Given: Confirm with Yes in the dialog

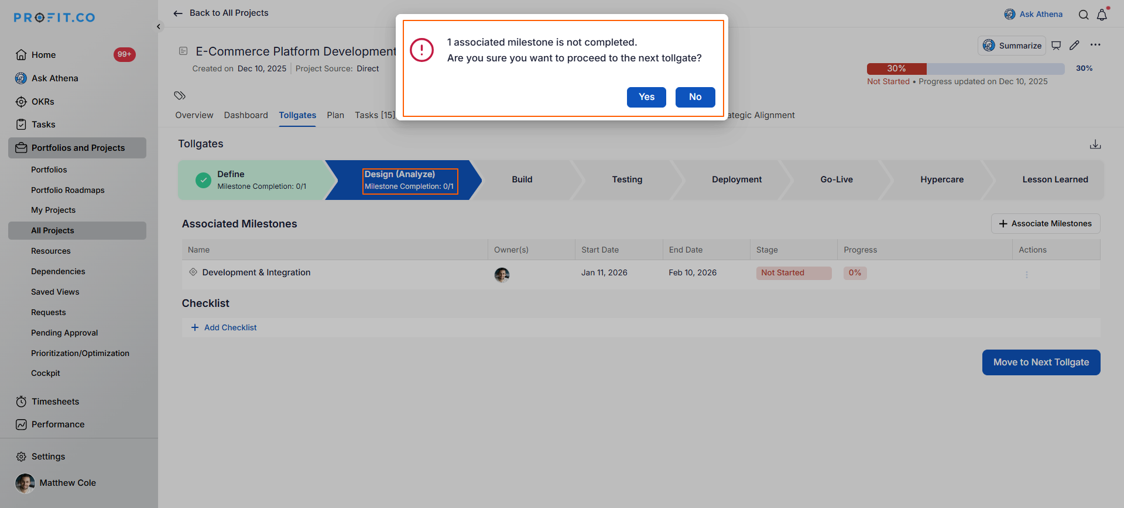Looking at the screenshot, I should coord(646,97).
